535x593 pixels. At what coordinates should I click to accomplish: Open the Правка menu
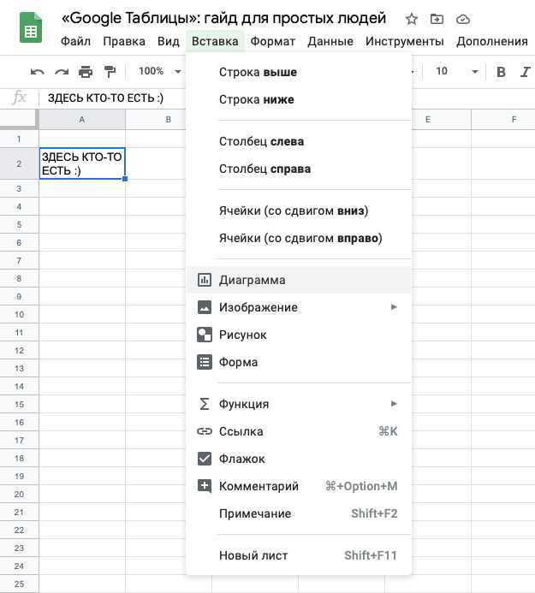coord(124,41)
